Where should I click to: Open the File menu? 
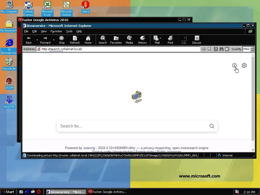coord(26,31)
